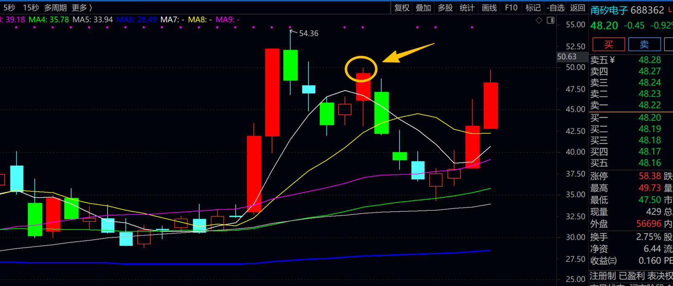Expand the 更多 period options
Viewport: 673px width, 286px height.
[x=82, y=8]
